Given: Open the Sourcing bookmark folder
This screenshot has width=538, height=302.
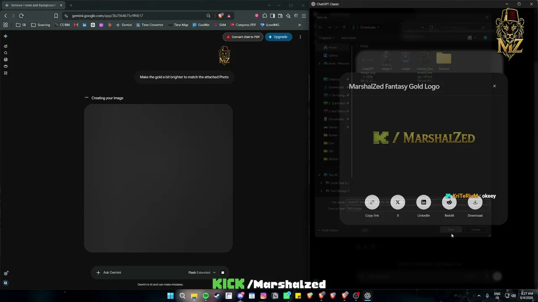Looking at the screenshot, I should click(41, 25).
